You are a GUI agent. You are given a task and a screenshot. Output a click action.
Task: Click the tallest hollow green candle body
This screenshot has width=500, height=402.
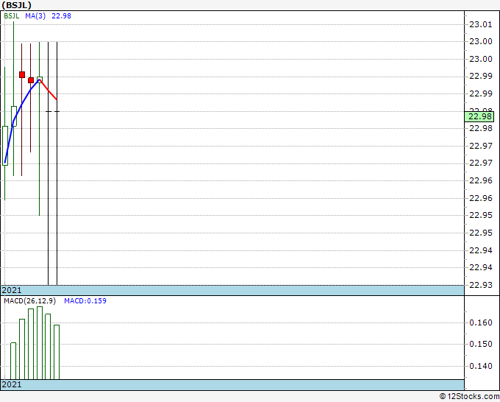[5, 146]
